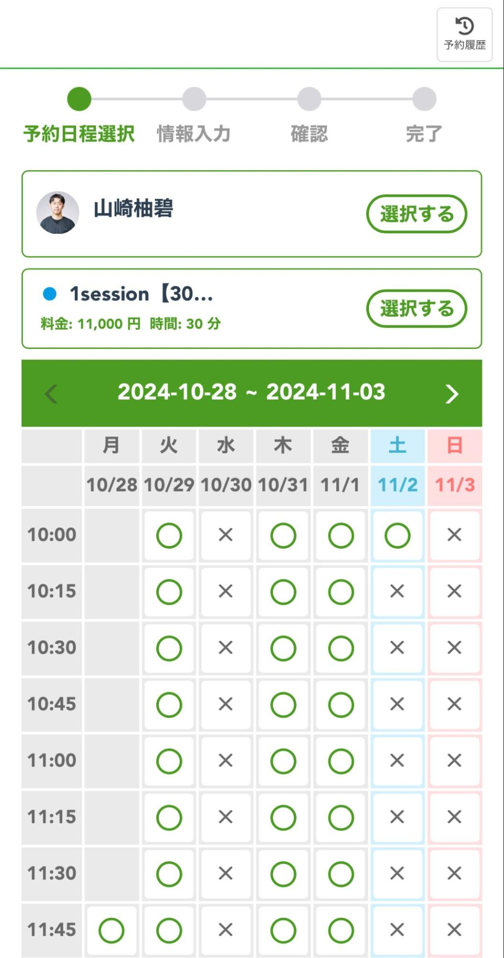
Task: Go to previous week with left chevron
Action: [x=51, y=393]
